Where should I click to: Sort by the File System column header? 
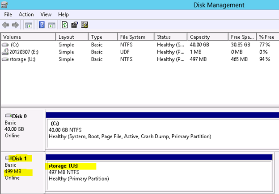(x=135, y=37)
